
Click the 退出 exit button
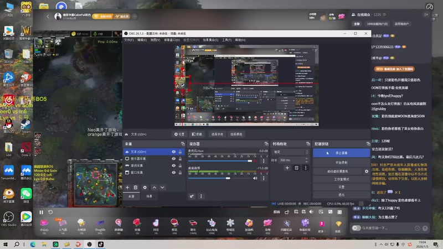point(341,195)
